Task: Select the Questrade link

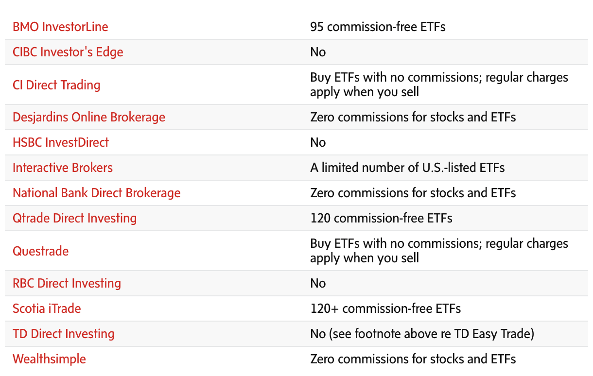Action: (x=40, y=251)
